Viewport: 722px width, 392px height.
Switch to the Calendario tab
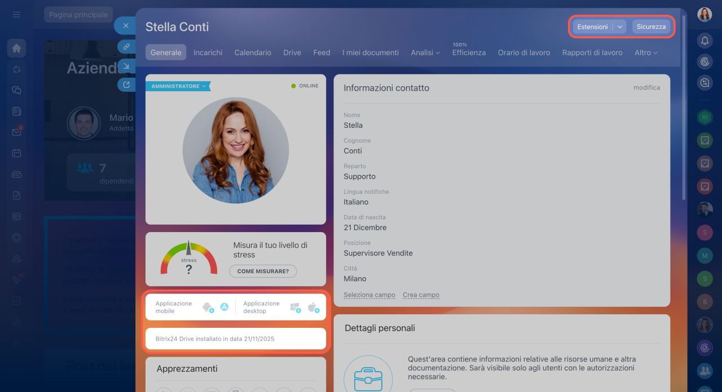(x=253, y=52)
